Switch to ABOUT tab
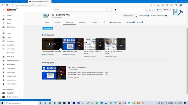The width and height of the screenshot is (188, 105). click(95, 22)
